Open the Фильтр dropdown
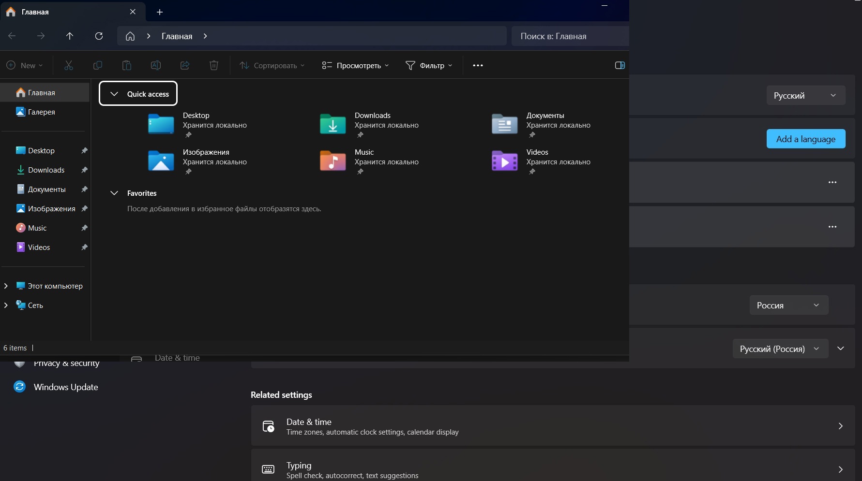This screenshot has height=481, width=862. coord(429,65)
